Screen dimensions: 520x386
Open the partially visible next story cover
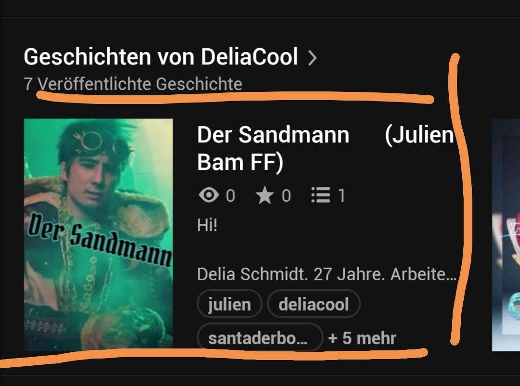506,234
